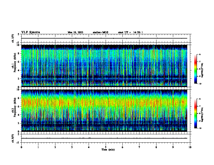Click the time axis tick label "4"

(89, 147)
